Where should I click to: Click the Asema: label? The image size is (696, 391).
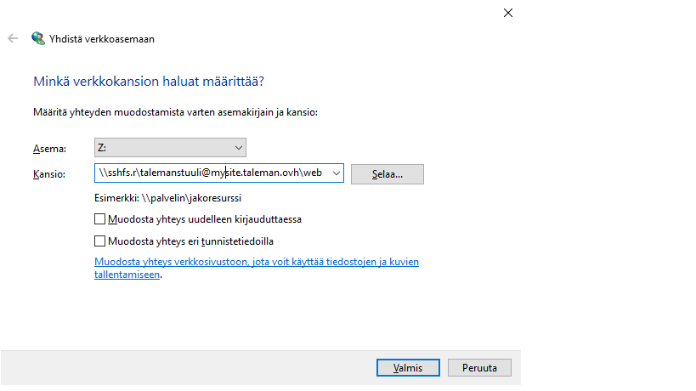point(49,149)
